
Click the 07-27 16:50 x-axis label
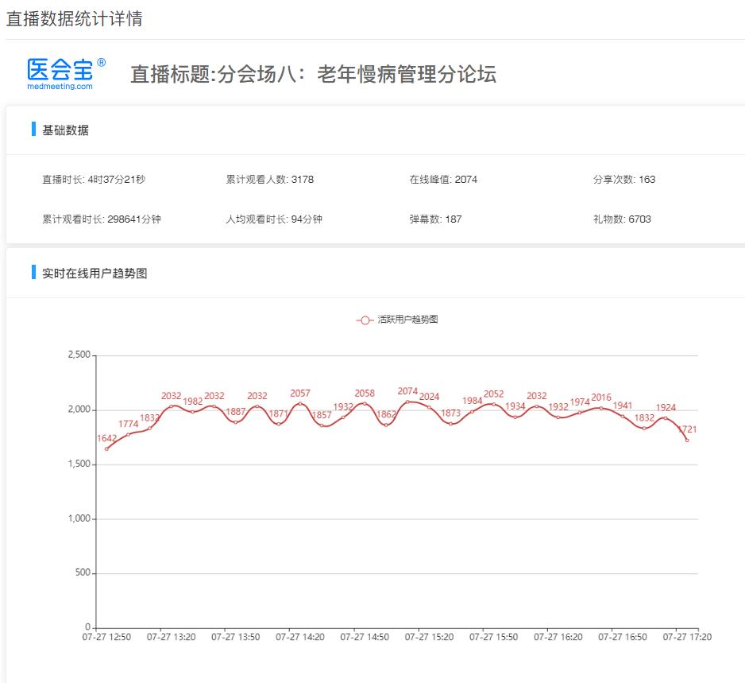coord(623,637)
